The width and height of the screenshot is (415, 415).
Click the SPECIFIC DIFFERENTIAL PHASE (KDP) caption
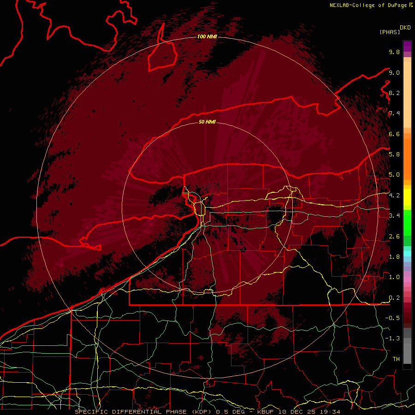(144, 412)
